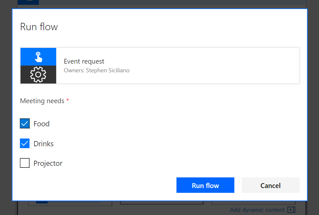Click the Meeting needs field label
319x215 pixels.
tap(42, 101)
